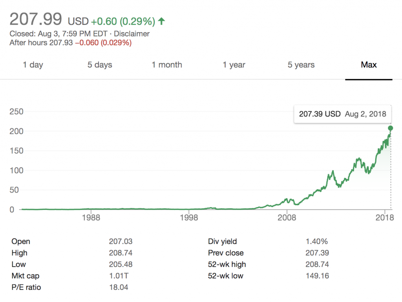Image resolution: width=402 pixels, height=302 pixels.
Task: Switch to the 5 years tab
Action: pos(301,65)
